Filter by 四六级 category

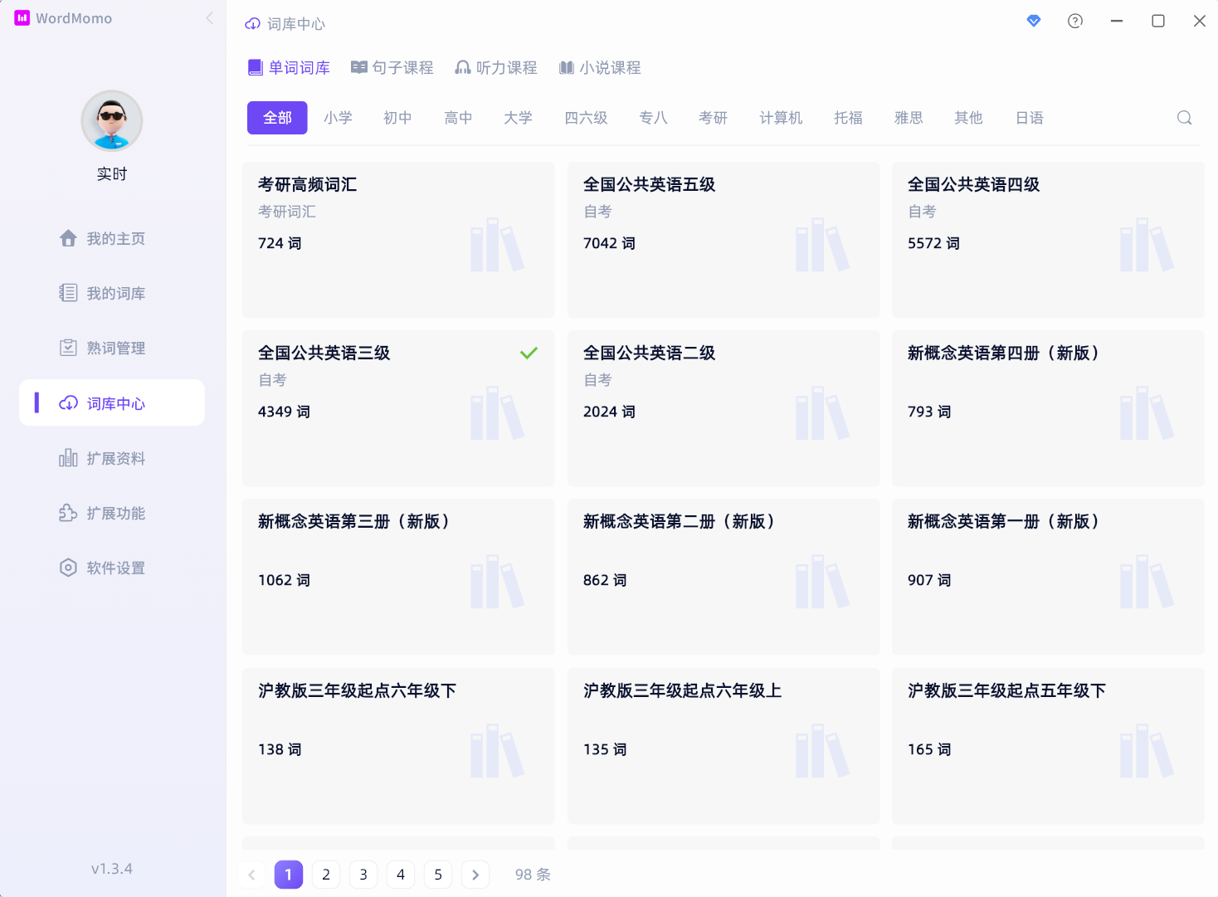point(586,118)
